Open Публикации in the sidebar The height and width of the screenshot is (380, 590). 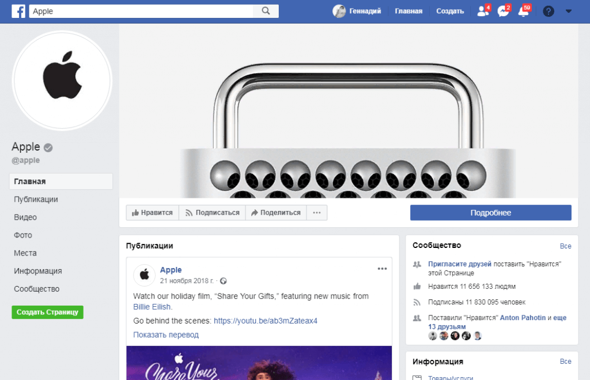click(x=36, y=200)
